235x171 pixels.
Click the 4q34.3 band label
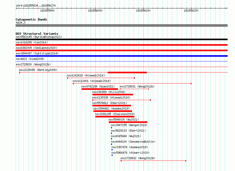(21, 23)
